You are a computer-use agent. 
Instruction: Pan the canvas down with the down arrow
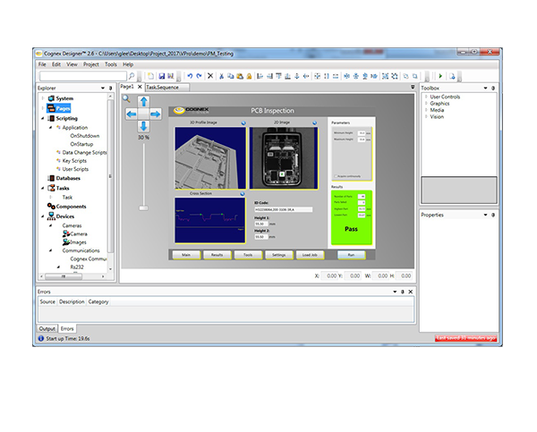click(144, 126)
